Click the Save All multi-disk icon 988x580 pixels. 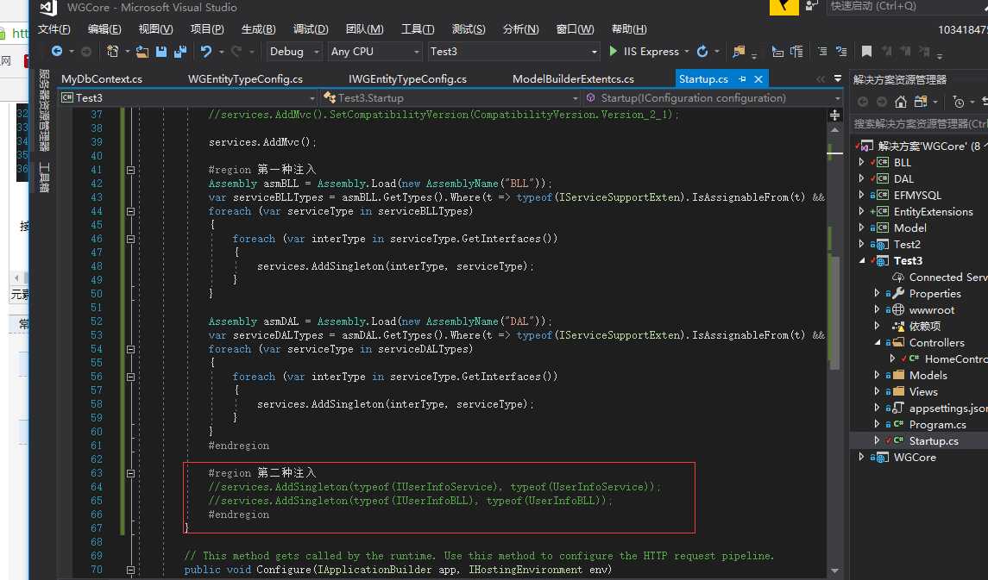pos(180,52)
